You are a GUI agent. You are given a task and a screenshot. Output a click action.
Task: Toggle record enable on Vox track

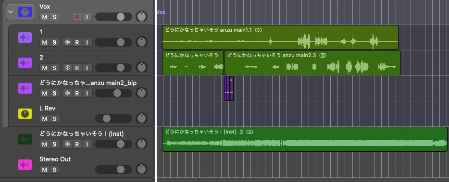(77, 17)
